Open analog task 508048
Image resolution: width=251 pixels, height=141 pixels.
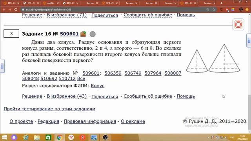coord(31,79)
